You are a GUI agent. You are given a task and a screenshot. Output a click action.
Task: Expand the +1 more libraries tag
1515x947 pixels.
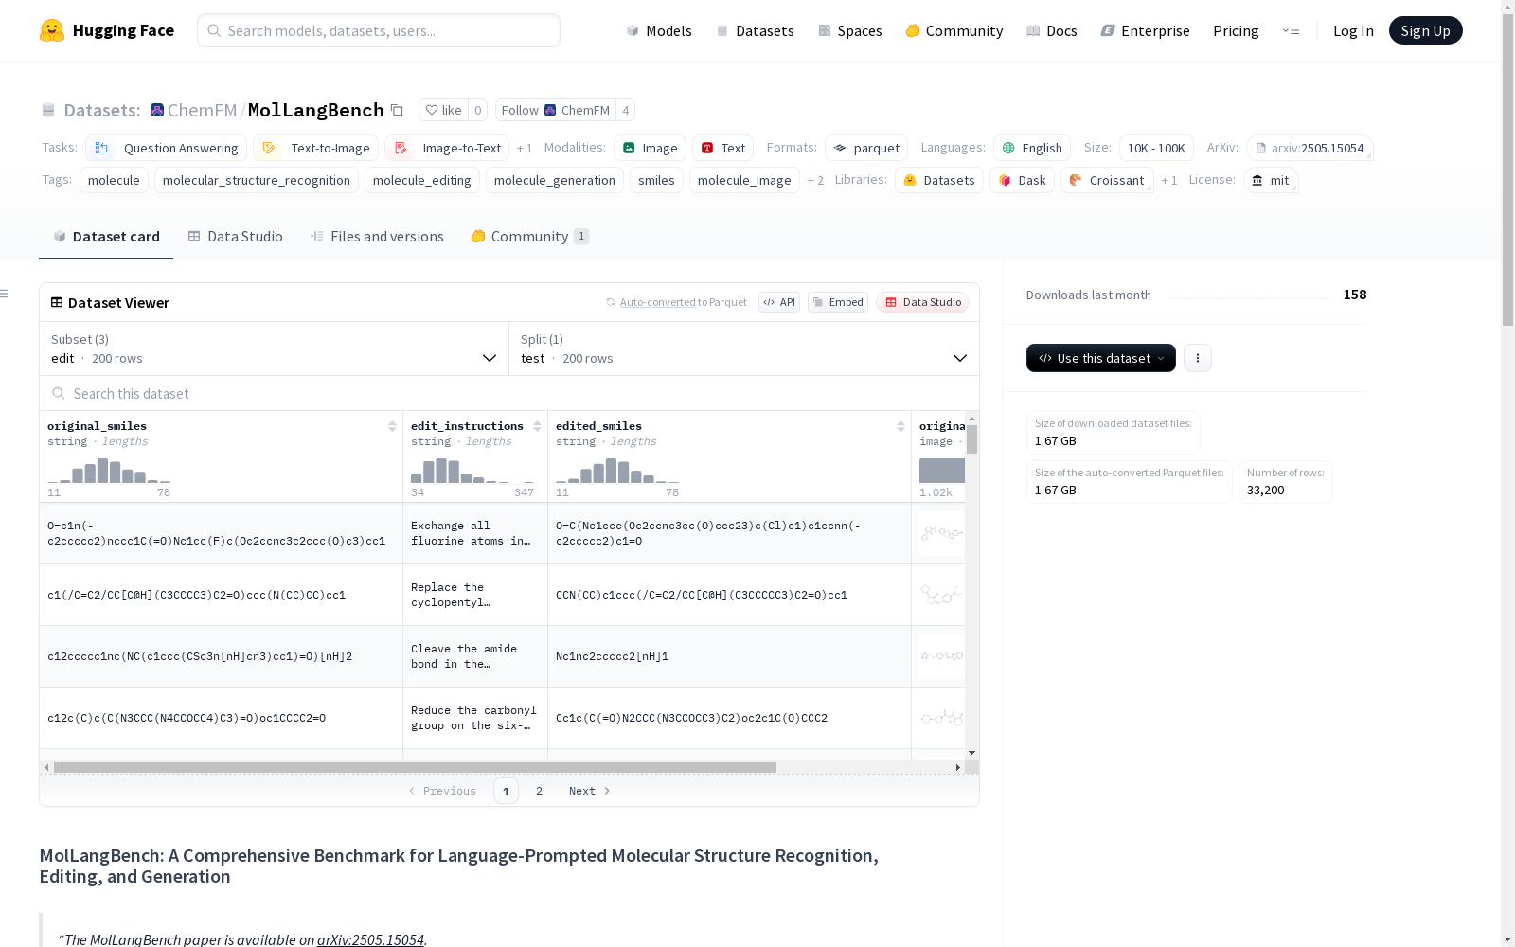click(1169, 181)
